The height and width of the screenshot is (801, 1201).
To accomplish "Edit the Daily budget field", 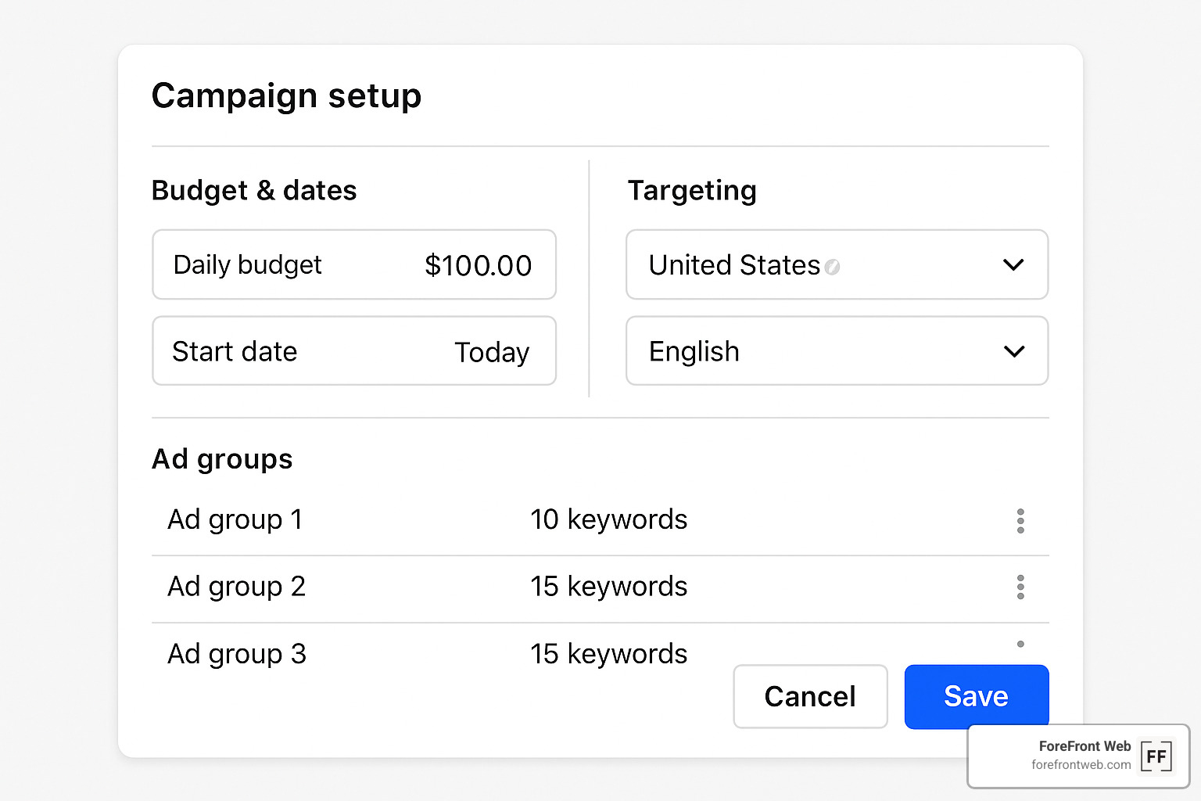I will pos(354,264).
